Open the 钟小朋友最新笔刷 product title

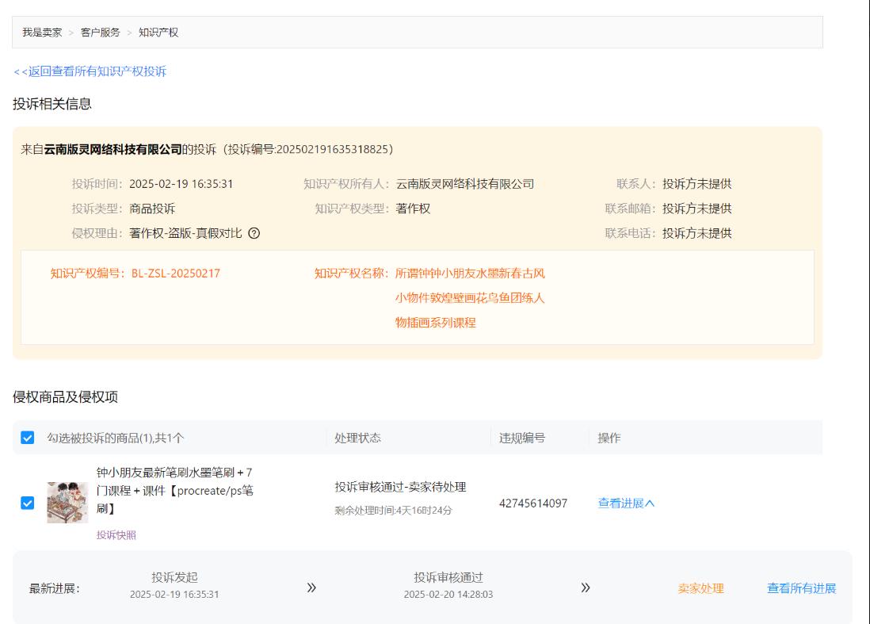click(x=174, y=490)
